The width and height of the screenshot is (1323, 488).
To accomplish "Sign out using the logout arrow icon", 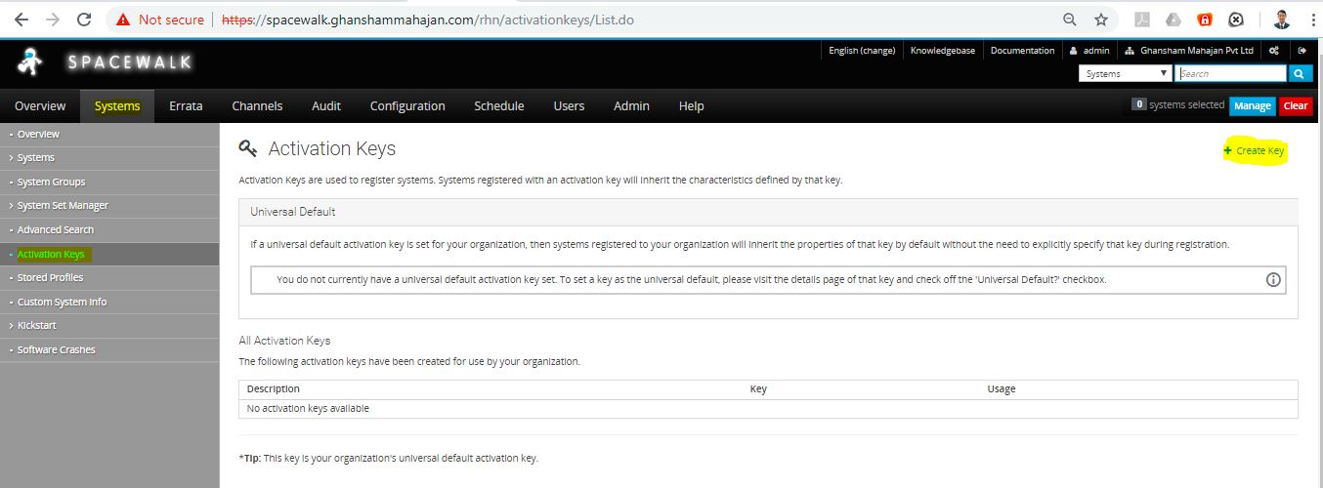I will coord(1302,51).
